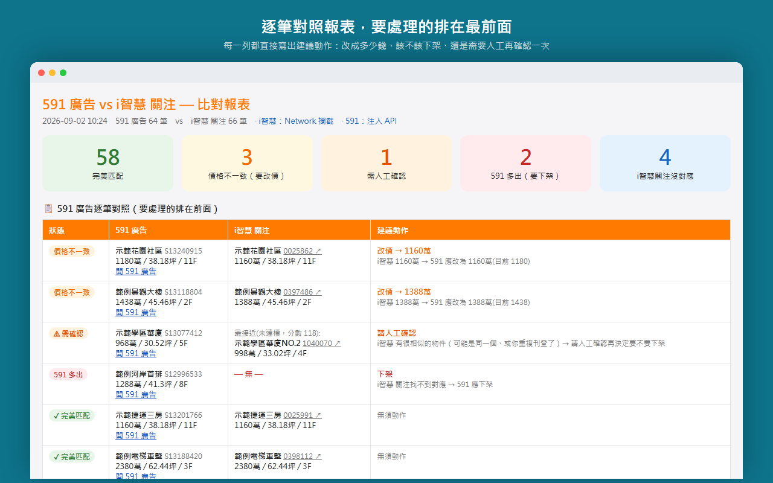The width and height of the screenshot is (773, 483).
Task: Click the 591：注入 API source label
Action: click(x=371, y=121)
